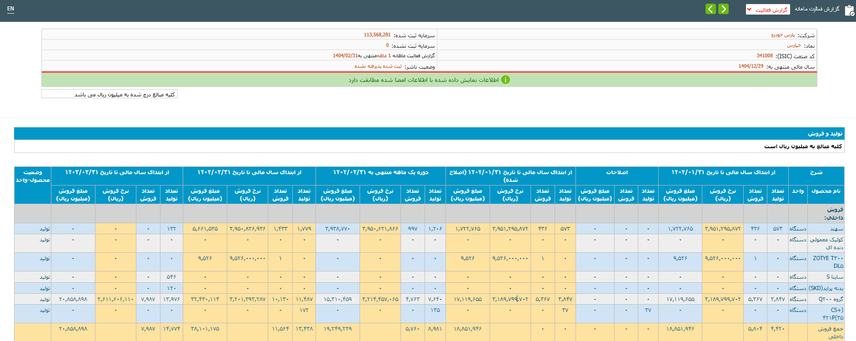Click the red dropdown chevron arrow

point(750,10)
